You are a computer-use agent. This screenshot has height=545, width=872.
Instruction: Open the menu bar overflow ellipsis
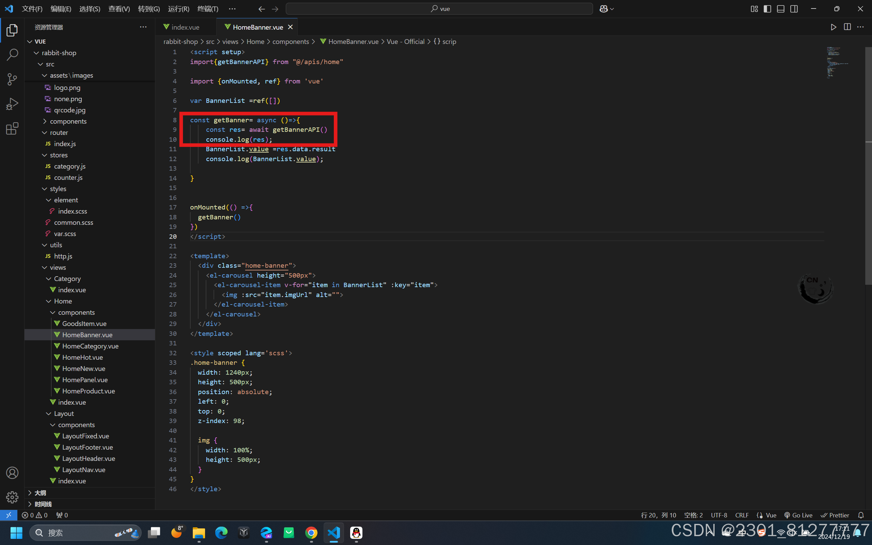click(x=232, y=9)
